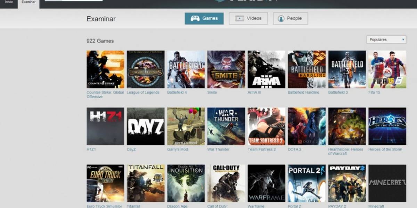Click the DOTA 2 title link

[x=295, y=149]
